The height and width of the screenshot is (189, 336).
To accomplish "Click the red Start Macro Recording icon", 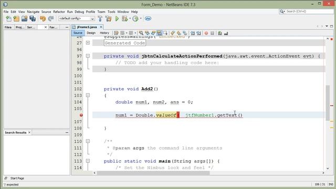I will point(206,33).
